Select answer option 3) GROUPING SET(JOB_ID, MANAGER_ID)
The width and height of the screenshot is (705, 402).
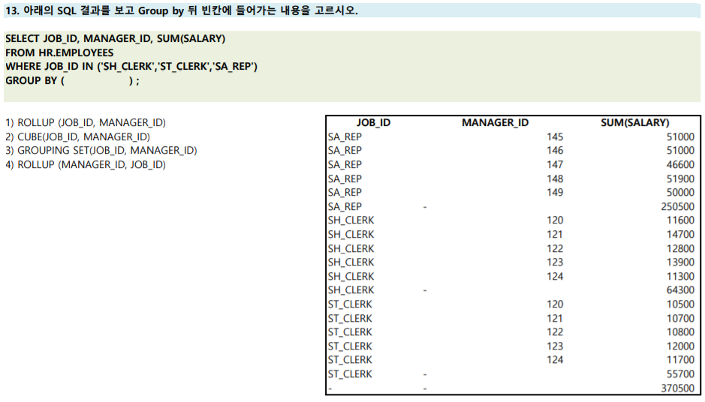point(101,151)
